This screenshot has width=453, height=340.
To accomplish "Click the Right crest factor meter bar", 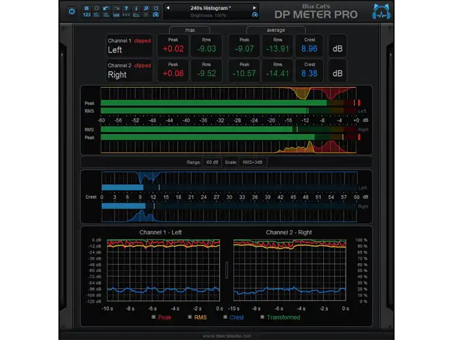I will coord(230,206).
